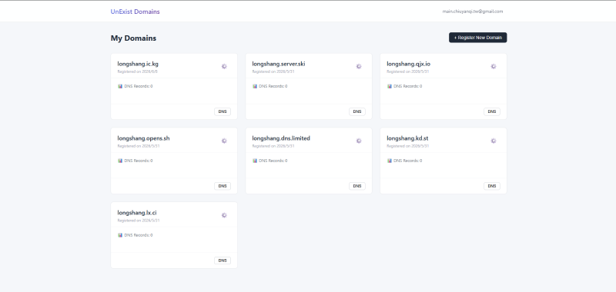Click registration date under longshang.opens.sh
Viewport: 616px width, 292px height.
point(139,146)
